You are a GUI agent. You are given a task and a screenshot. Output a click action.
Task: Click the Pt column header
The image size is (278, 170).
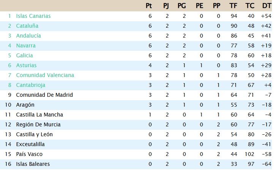149,6
